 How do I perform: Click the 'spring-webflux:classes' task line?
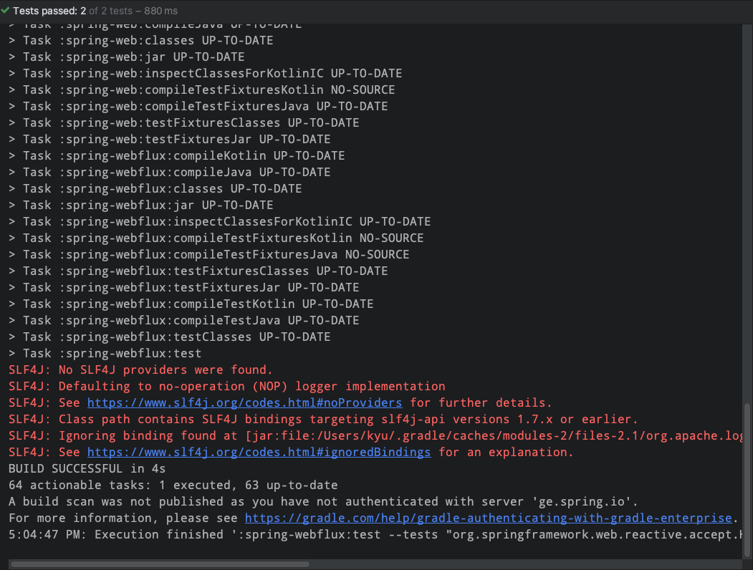click(155, 188)
